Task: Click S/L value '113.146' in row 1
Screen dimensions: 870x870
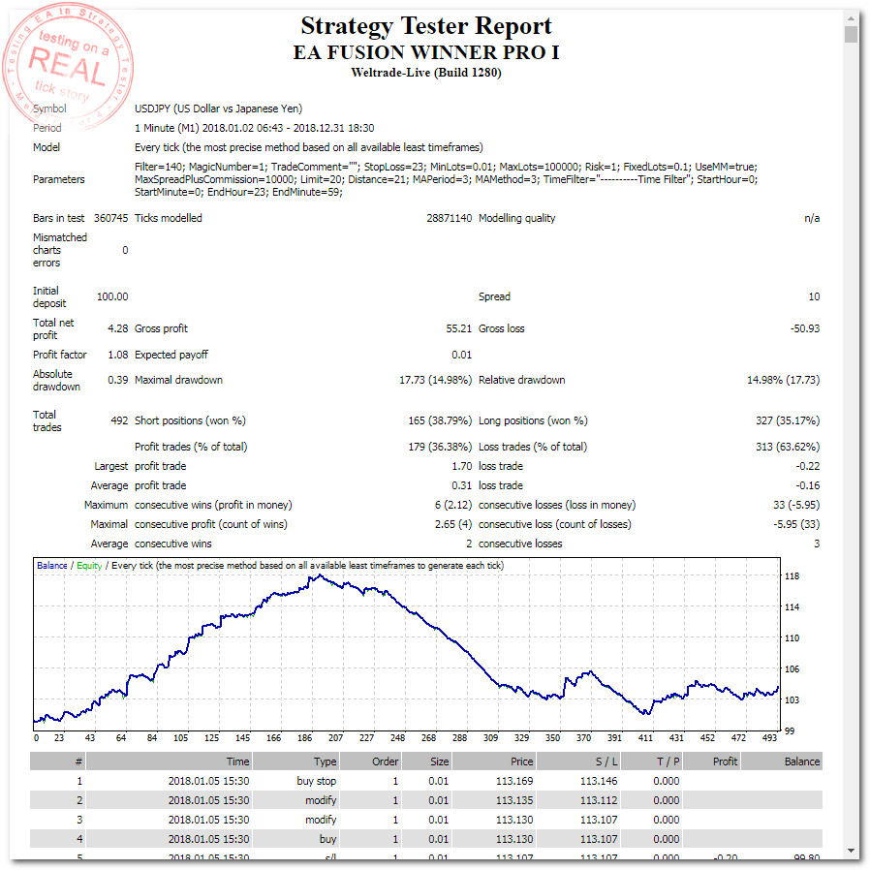Action: coord(599,781)
